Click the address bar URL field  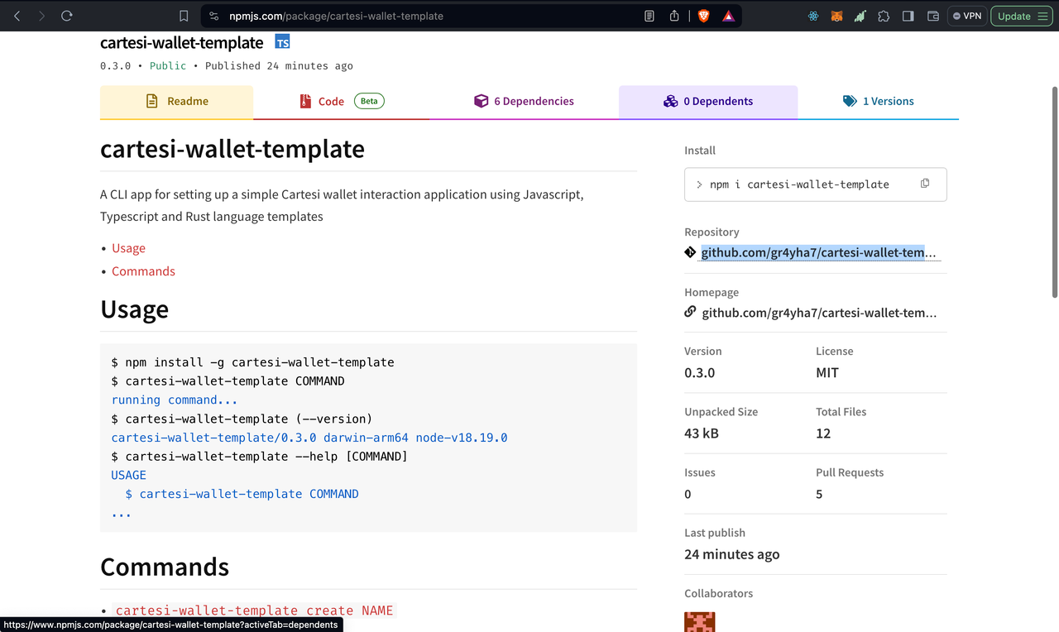click(x=336, y=16)
